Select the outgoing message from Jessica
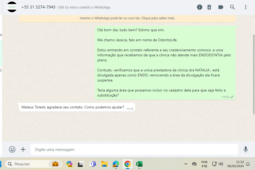 165,63
